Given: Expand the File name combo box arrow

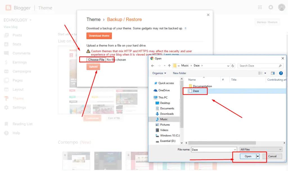Looking at the screenshot, I should [x=235, y=150].
